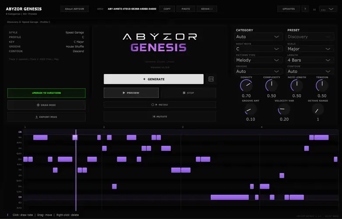Viewport: 342px width, 219px height.
Task: Click the Drag MIDI button
Action: click(46, 105)
